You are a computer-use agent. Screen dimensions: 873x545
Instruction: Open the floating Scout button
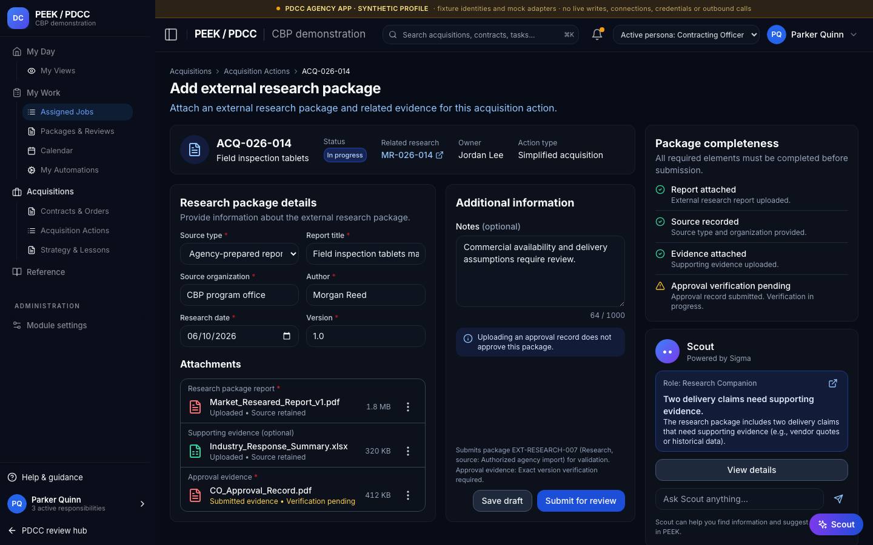click(x=836, y=524)
